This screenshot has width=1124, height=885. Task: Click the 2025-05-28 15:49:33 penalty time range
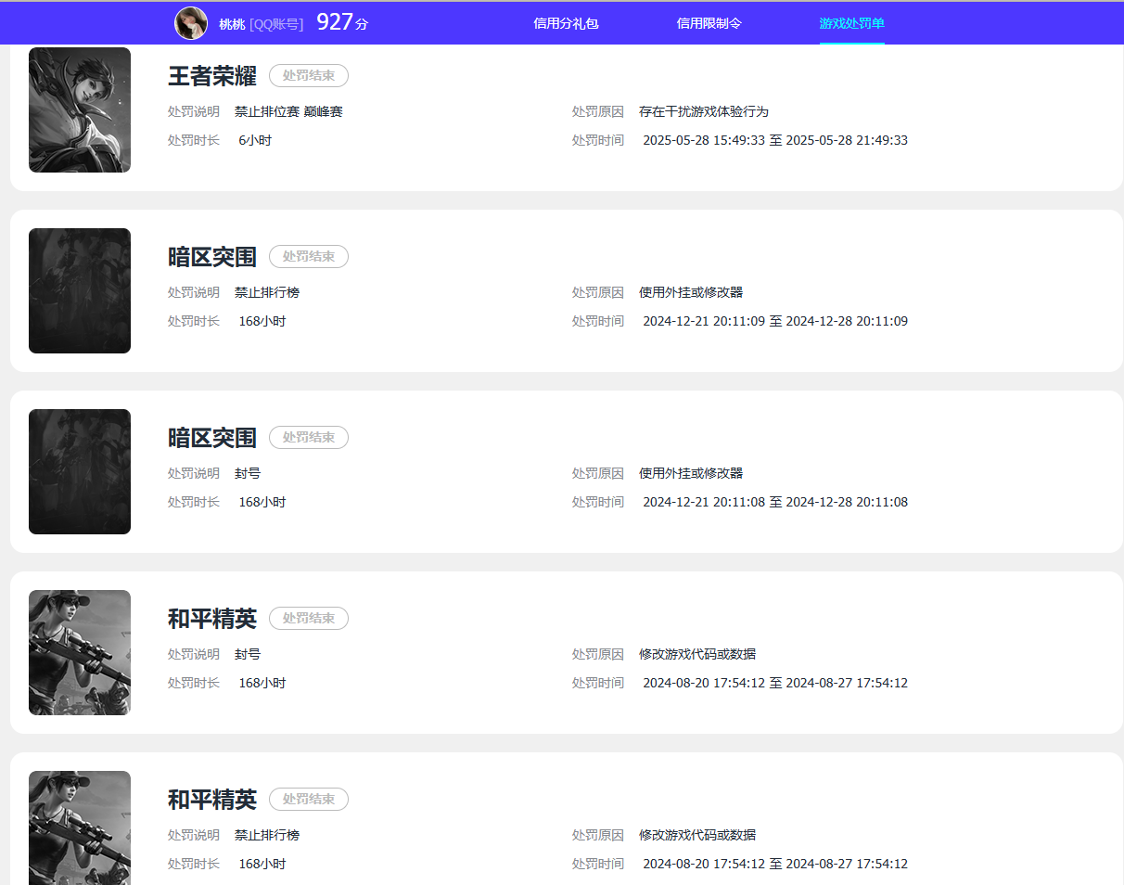pyautogui.click(x=775, y=141)
